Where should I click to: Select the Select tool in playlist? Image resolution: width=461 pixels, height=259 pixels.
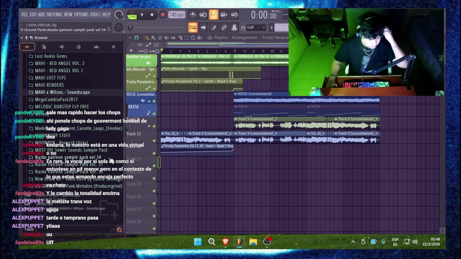pos(186,38)
